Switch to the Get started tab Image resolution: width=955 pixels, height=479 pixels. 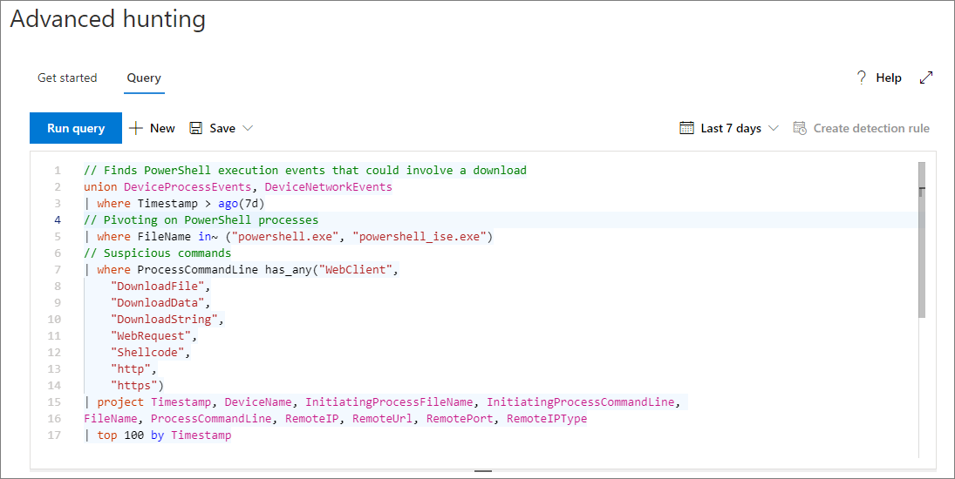67,78
